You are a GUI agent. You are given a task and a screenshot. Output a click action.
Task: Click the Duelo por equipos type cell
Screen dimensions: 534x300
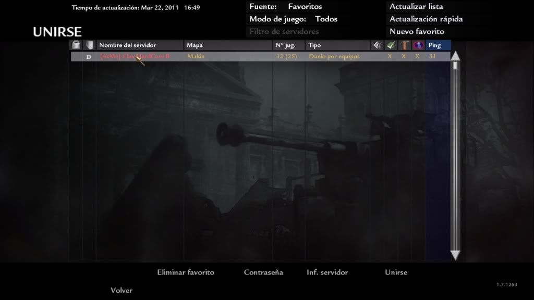point(334,56)
